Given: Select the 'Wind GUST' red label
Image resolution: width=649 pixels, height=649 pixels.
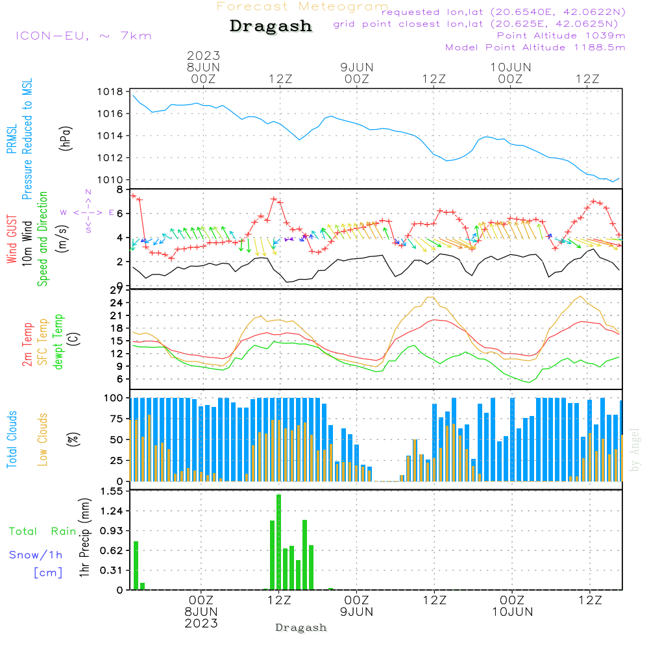Looking at the screenshot, I should (12, 239).
